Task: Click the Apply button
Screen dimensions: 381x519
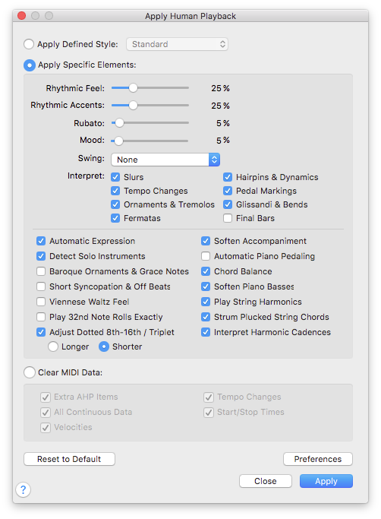Action: point(326,481)
